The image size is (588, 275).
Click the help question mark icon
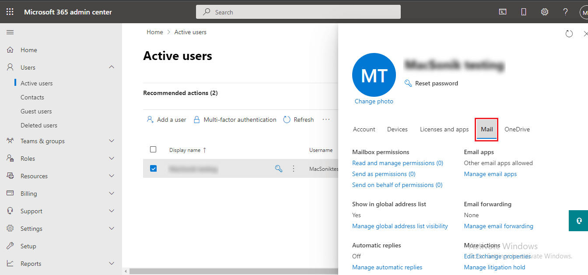(x=565, y=12)
